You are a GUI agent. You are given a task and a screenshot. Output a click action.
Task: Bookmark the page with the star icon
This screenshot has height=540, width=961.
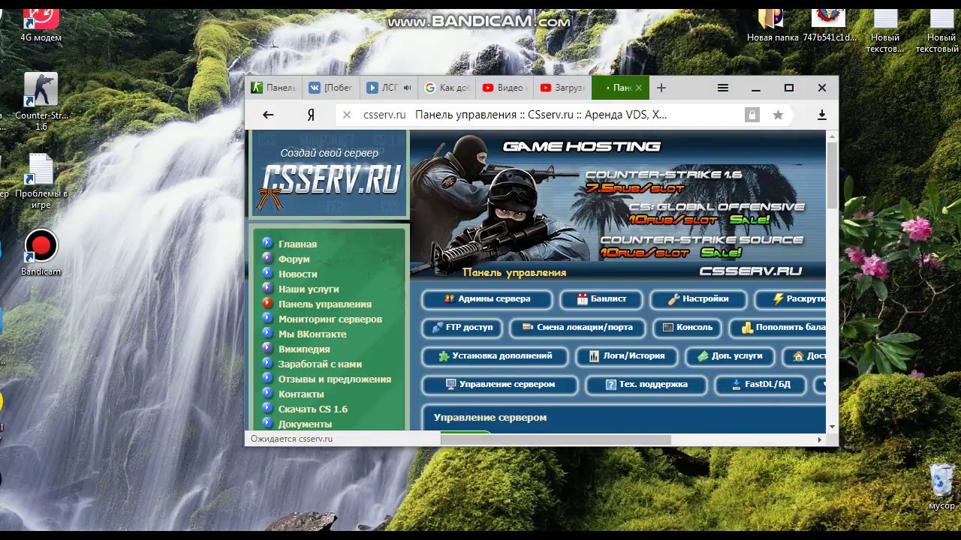coord(778,115)
